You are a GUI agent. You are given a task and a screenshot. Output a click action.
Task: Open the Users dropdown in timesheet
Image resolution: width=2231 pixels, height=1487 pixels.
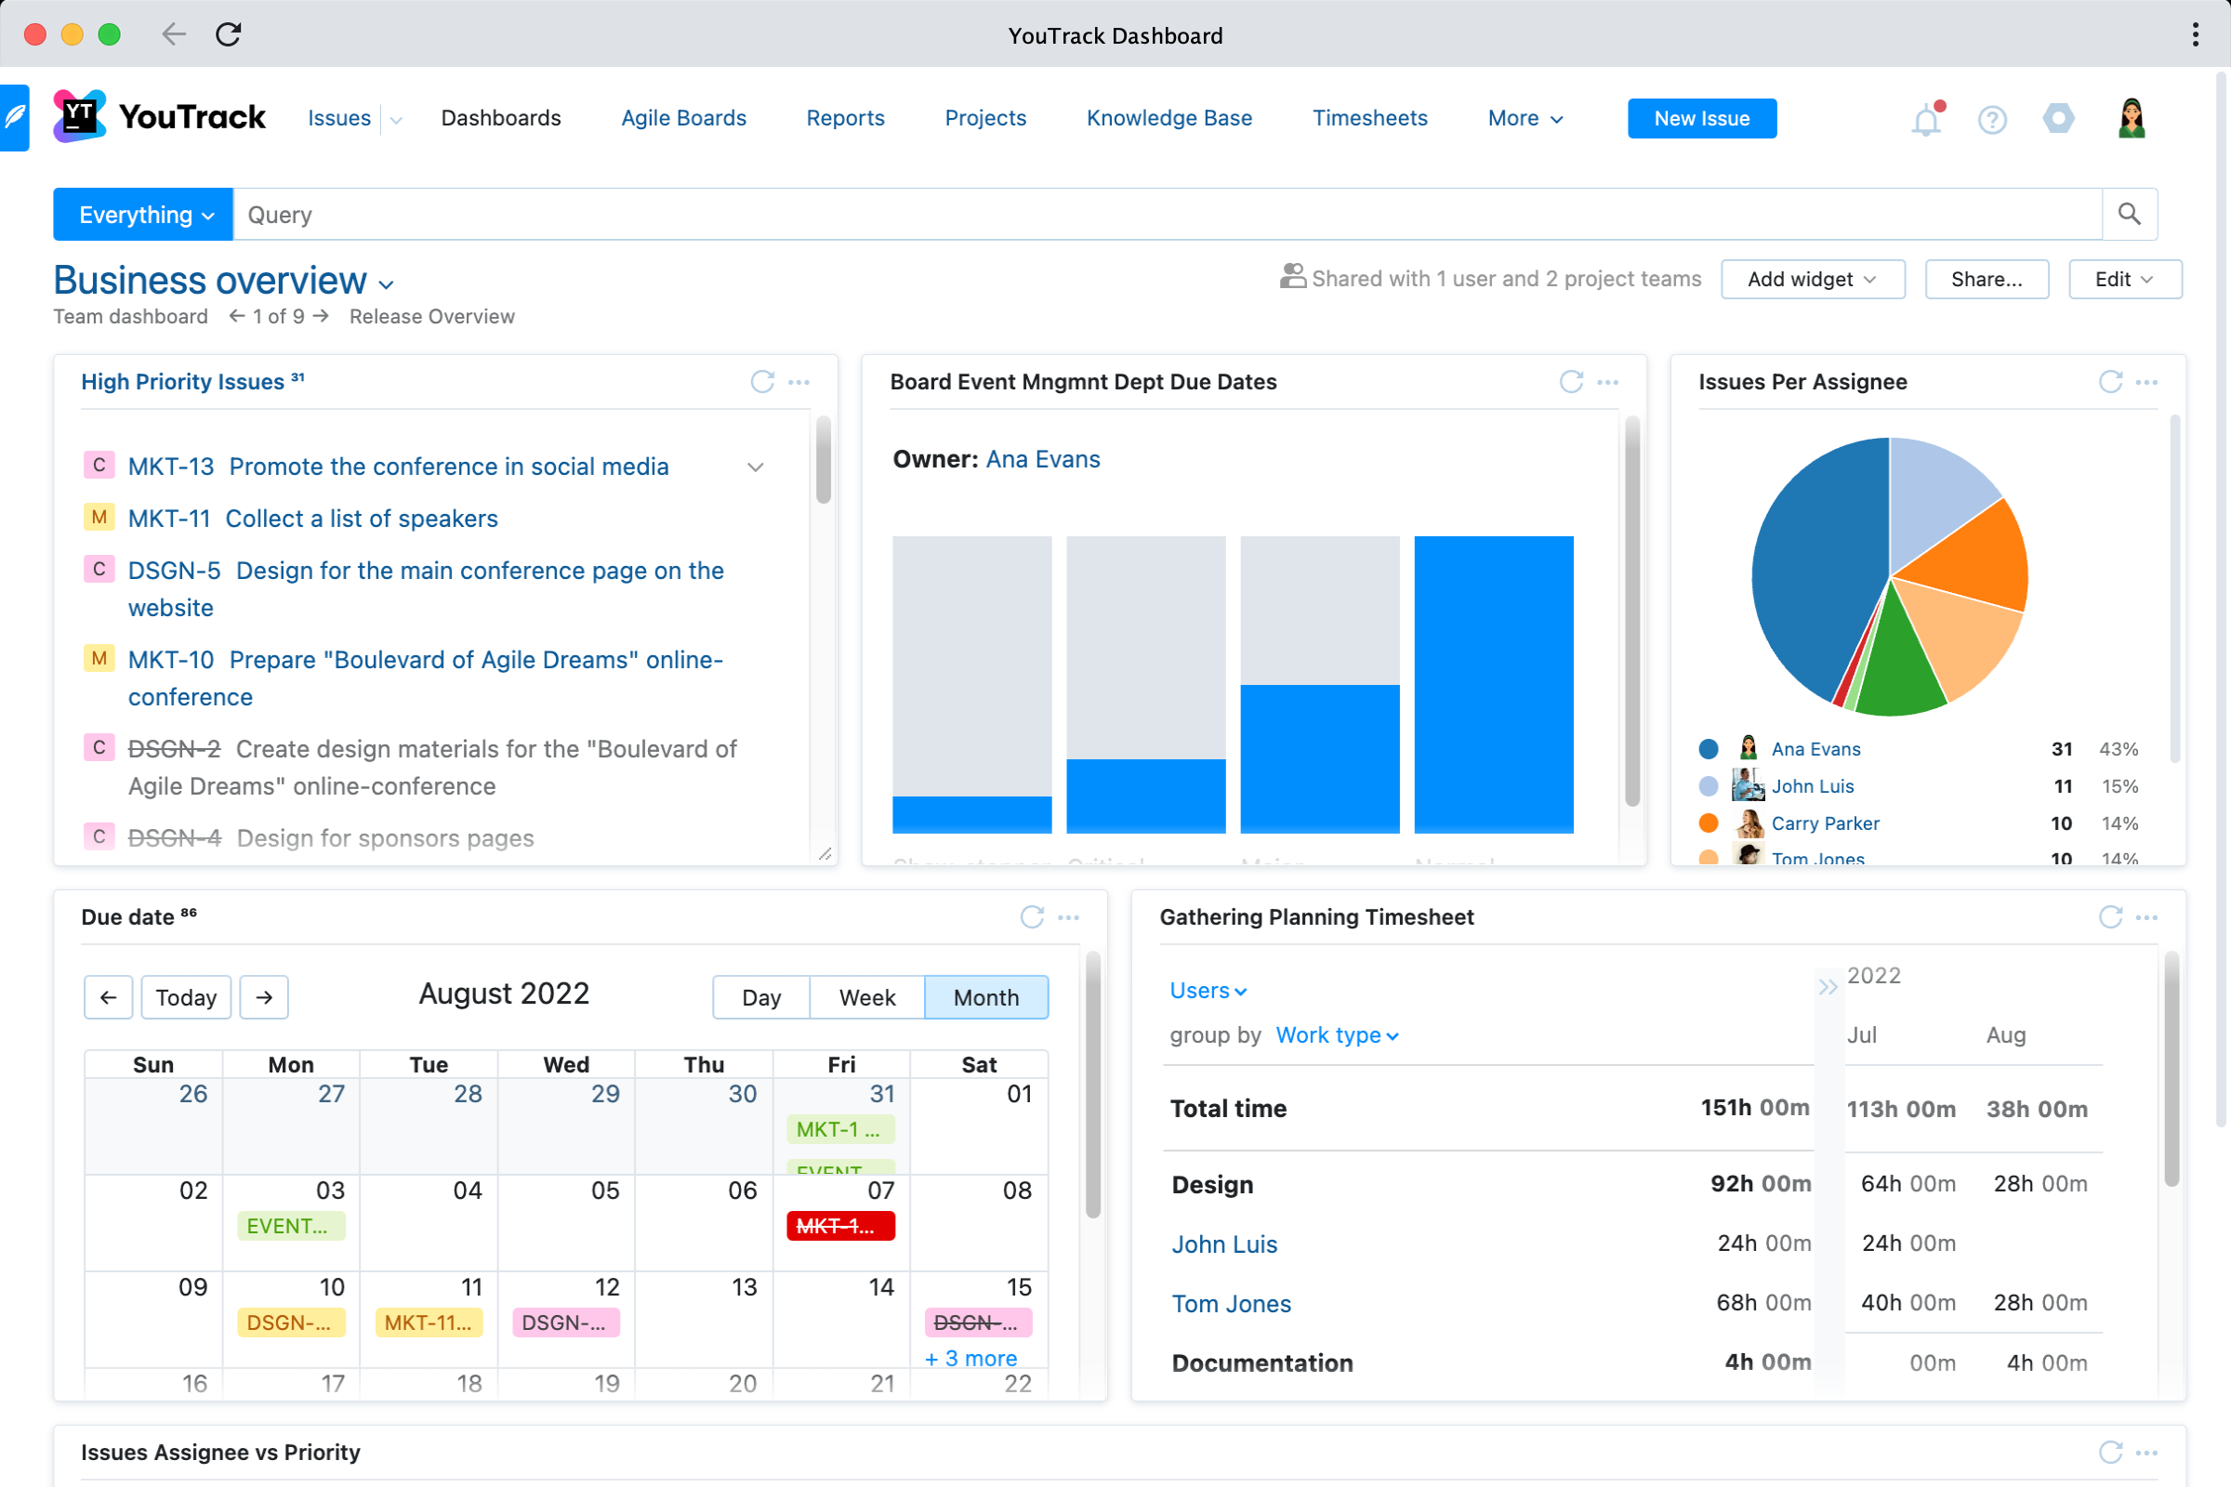pos(1208,991)
